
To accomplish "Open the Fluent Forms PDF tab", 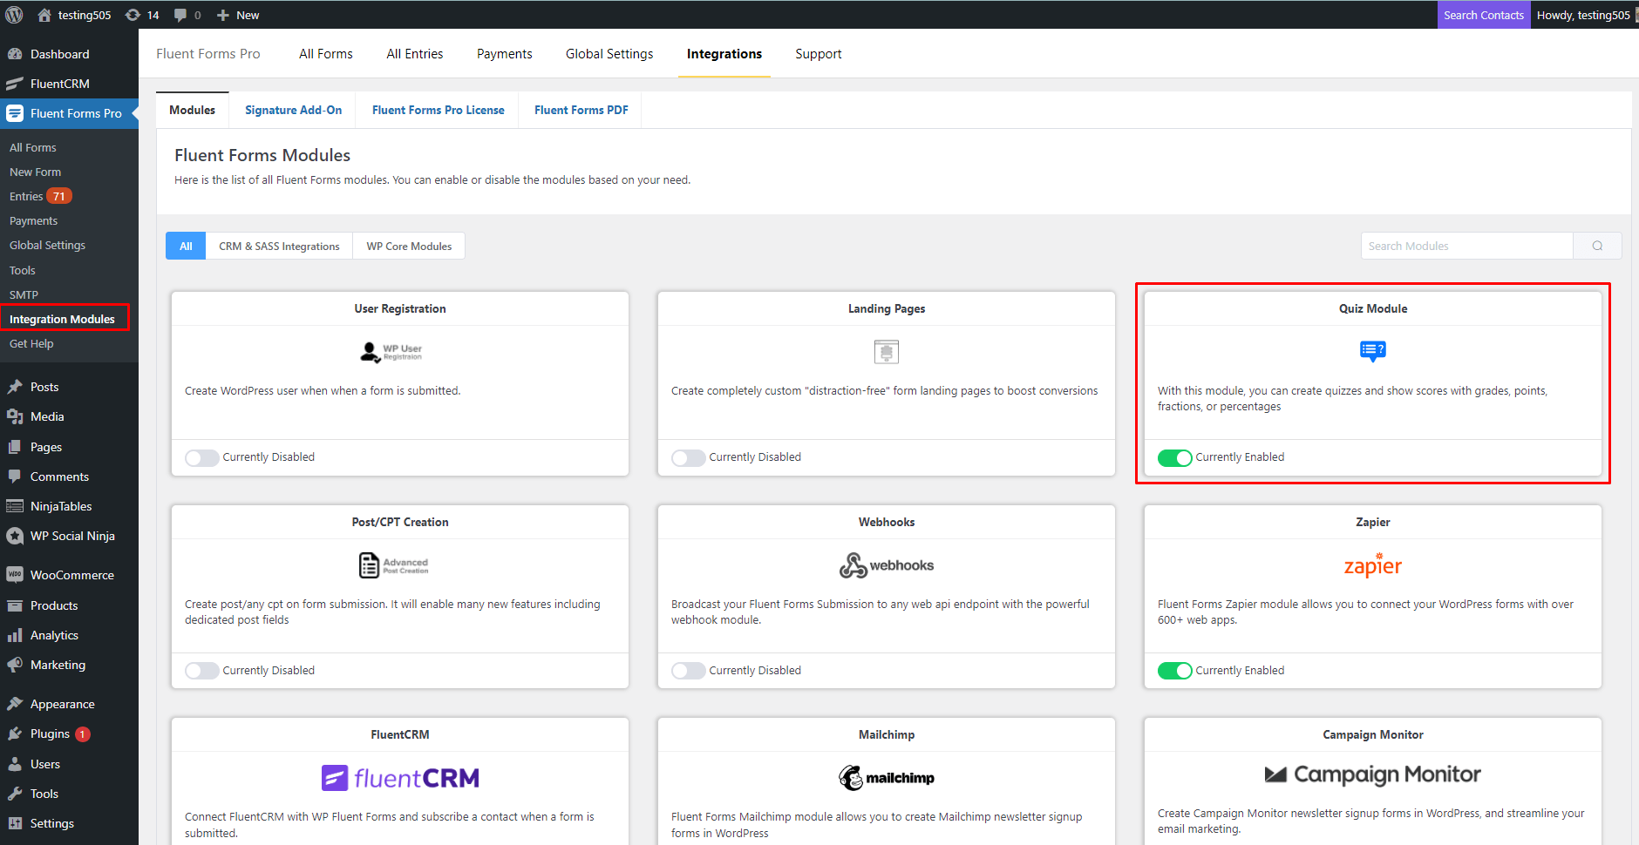I will [x=581, y=110].
